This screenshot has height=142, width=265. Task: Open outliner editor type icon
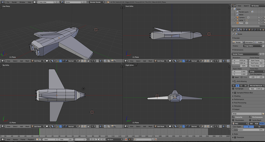(x=234, y=6)
